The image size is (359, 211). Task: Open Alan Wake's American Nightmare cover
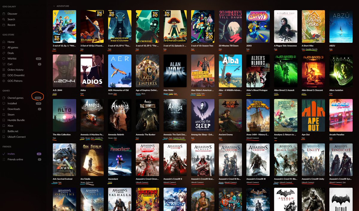(203, 71)
